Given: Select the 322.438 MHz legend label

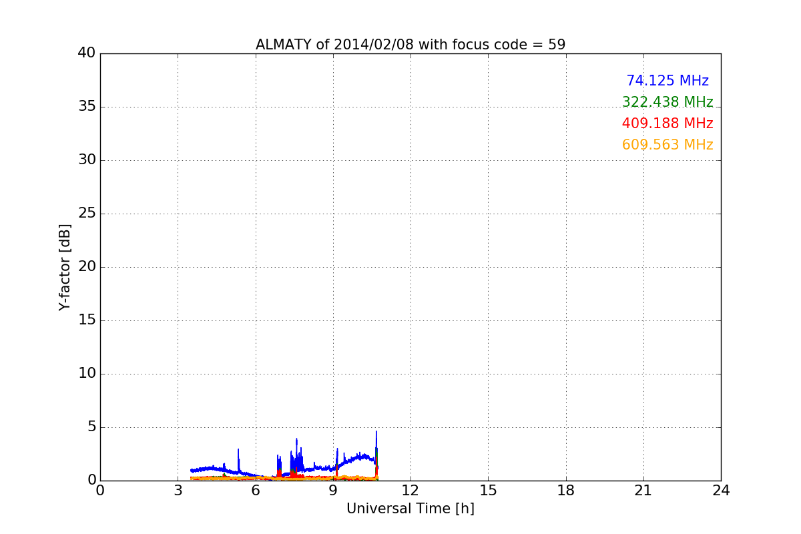Looking at the screenshot, I should tap(667, 102).
